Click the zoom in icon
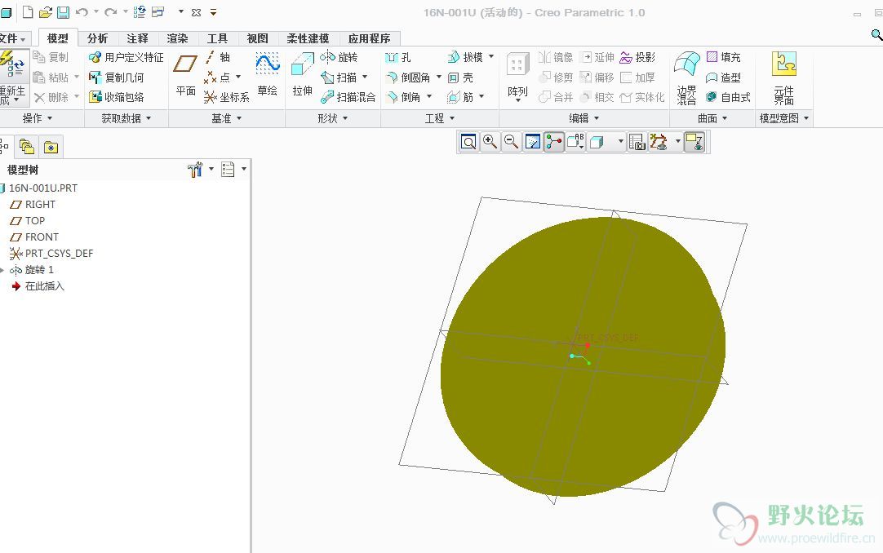Viewport: 883px width, 553px height. point(490,142)
